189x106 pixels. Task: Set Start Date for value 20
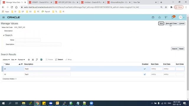tap(157, 69)
